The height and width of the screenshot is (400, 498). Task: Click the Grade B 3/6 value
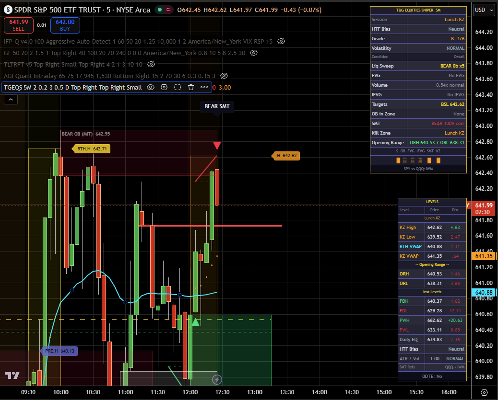tap(458, 38)
